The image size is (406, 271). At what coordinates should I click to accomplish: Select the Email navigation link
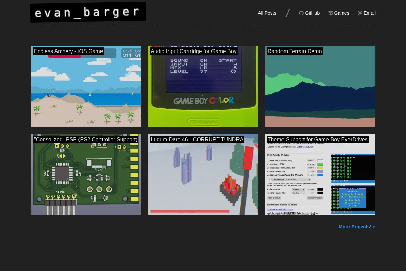tap(366, 13)
